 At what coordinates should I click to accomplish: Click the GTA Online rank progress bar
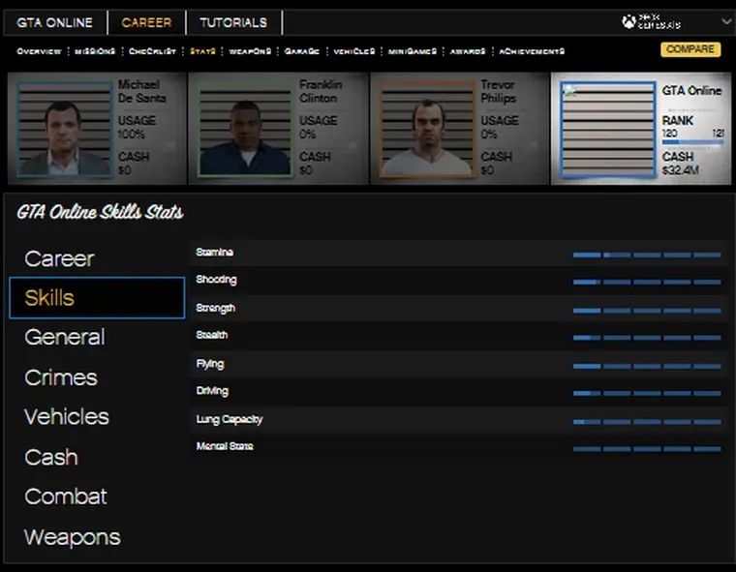tap(691, 143)
